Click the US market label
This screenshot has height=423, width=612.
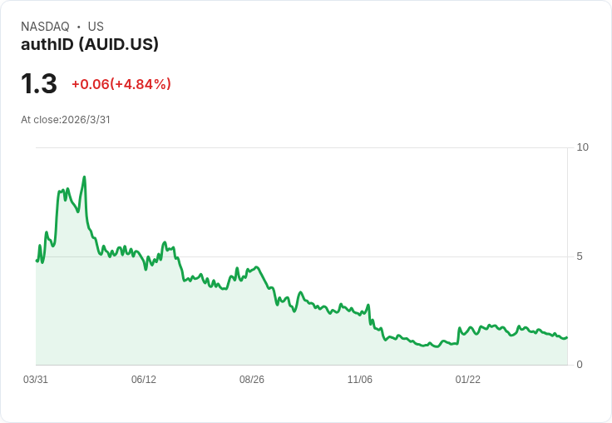click(x=96, y=27)
